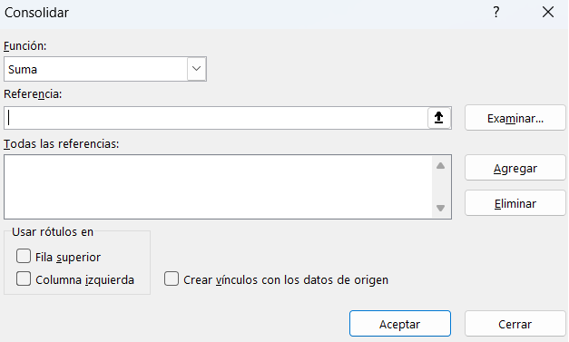Click the Agregar button
569x342 pixels.
[x=515, y=168]
